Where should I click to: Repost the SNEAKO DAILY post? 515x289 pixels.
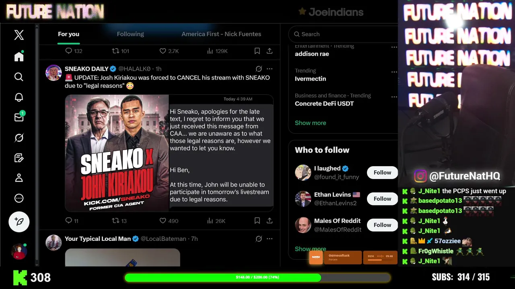pos(115,221)
